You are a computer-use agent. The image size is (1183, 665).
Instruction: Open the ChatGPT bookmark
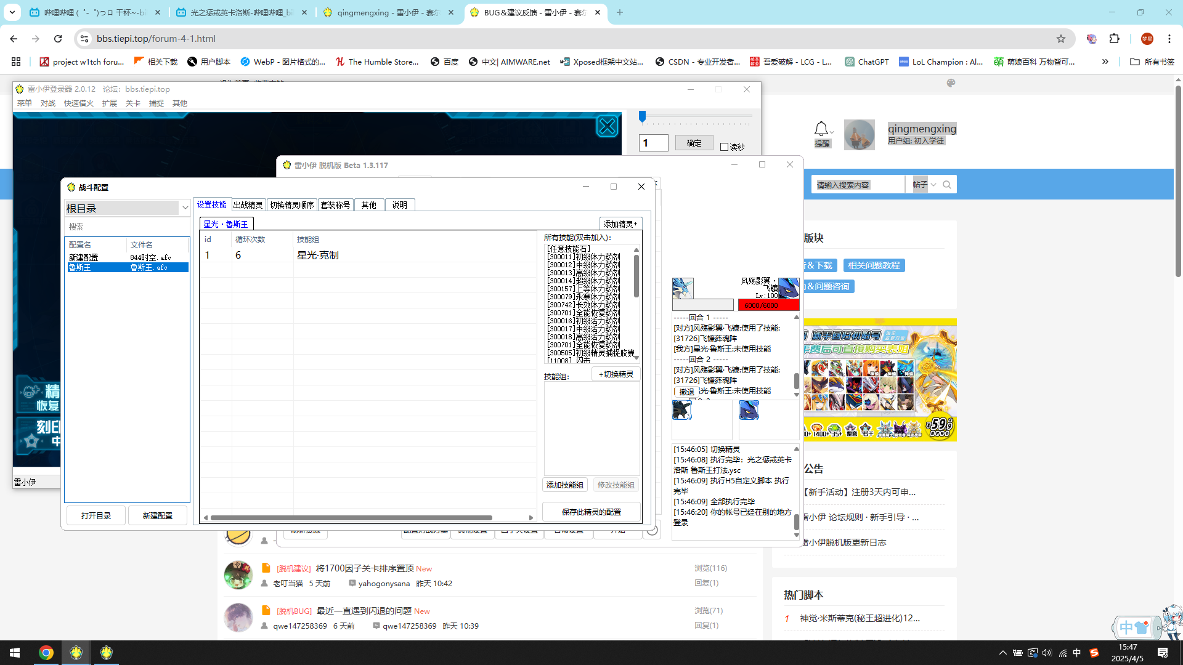(867, 62)
